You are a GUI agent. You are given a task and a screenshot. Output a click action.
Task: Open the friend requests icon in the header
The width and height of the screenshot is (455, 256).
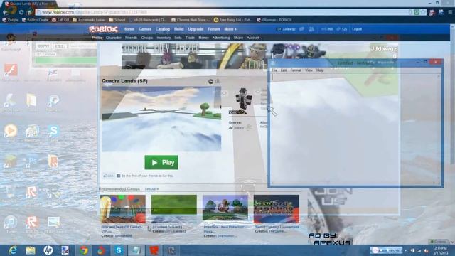tap(311, 29)
